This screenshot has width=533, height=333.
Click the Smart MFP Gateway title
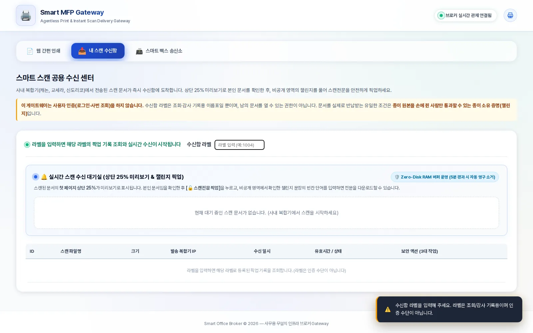point(72,12)
